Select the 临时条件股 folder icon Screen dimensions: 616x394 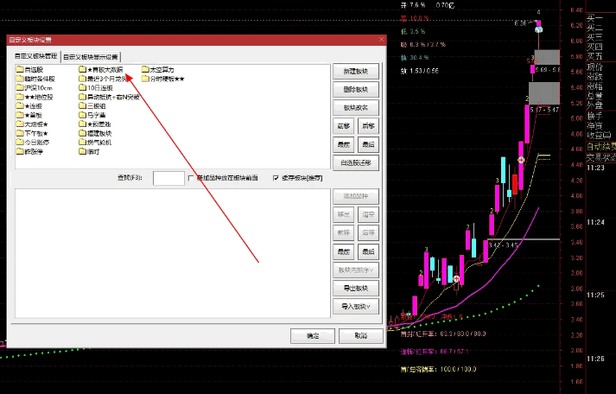coord(20,79)
